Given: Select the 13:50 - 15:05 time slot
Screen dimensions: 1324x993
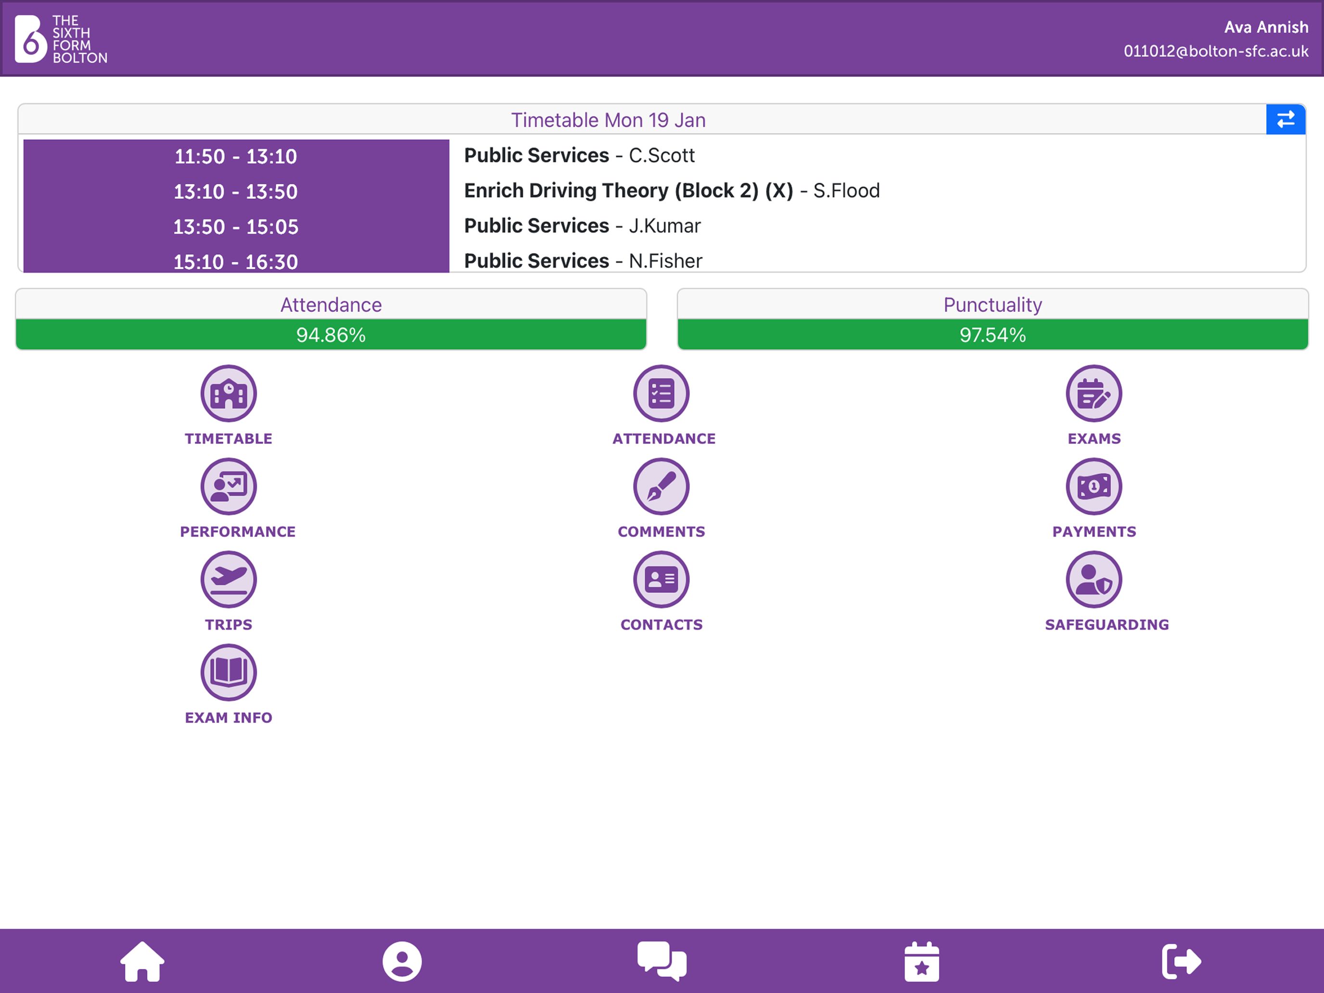Looking at the screenshot, I should click(236, 227).
